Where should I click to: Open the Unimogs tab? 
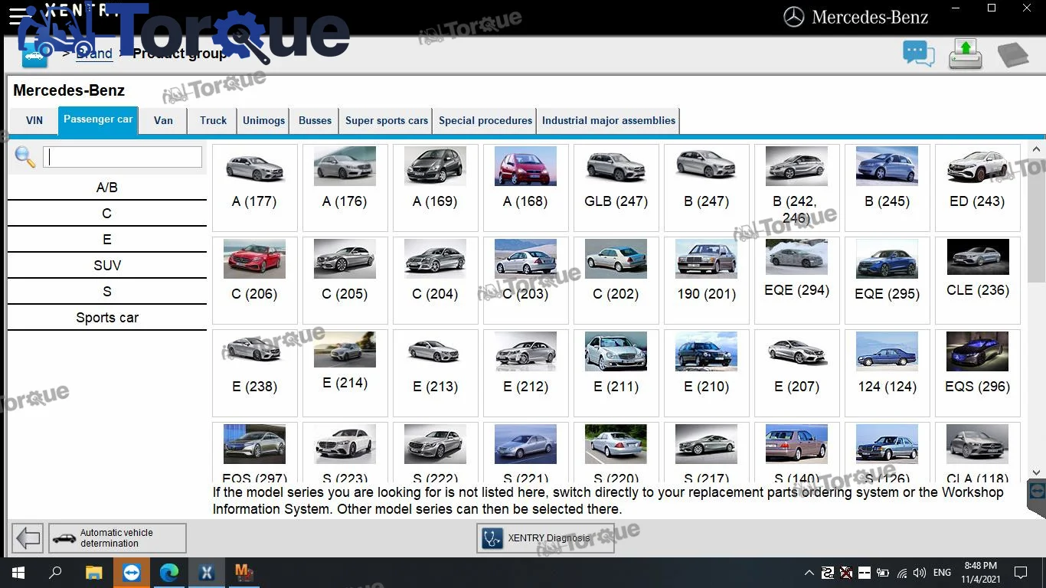pos(263,121)
